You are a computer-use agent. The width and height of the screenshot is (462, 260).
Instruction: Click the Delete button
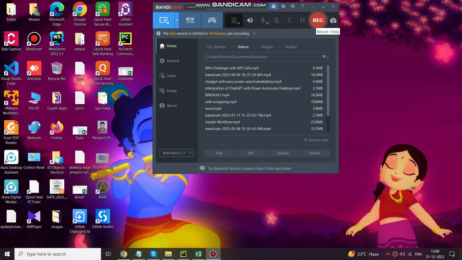314,153
